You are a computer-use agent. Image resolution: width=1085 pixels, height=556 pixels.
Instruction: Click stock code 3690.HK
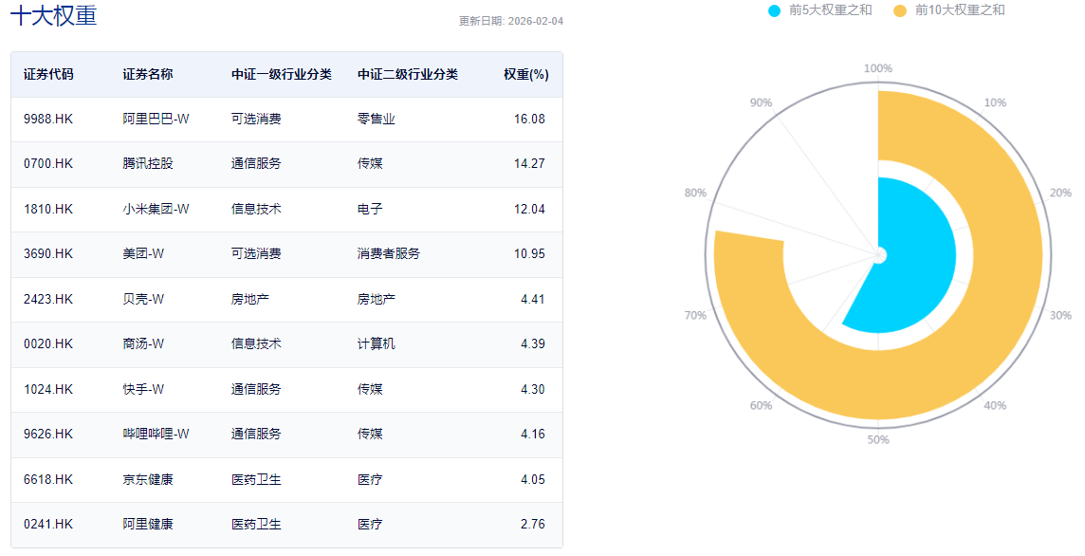pos(48,253)
